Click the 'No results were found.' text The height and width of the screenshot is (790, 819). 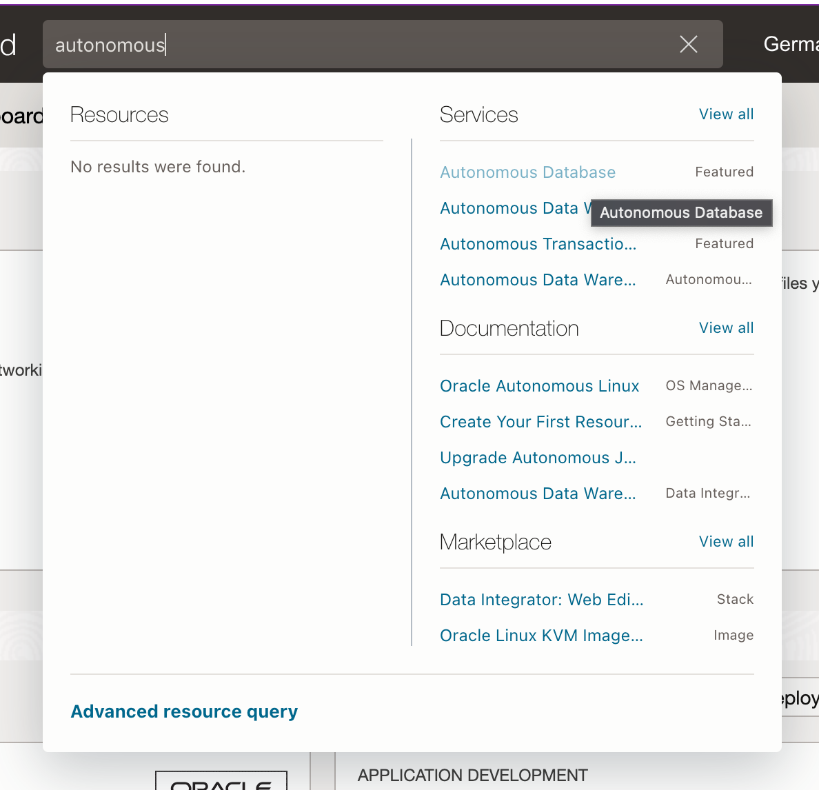(x=158, y=167)
